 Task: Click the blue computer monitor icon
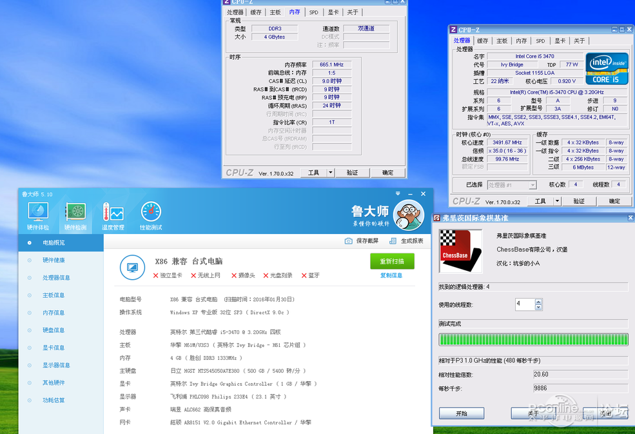[132, 268]
